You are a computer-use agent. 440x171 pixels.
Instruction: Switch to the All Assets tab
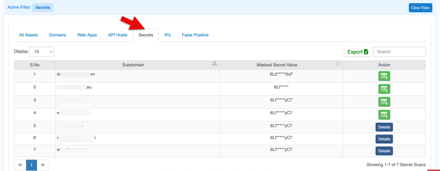tap(29, 35)
